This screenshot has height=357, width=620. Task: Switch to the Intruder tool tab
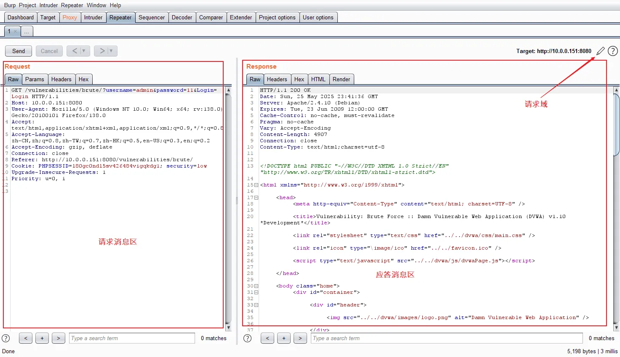[93, 17]
